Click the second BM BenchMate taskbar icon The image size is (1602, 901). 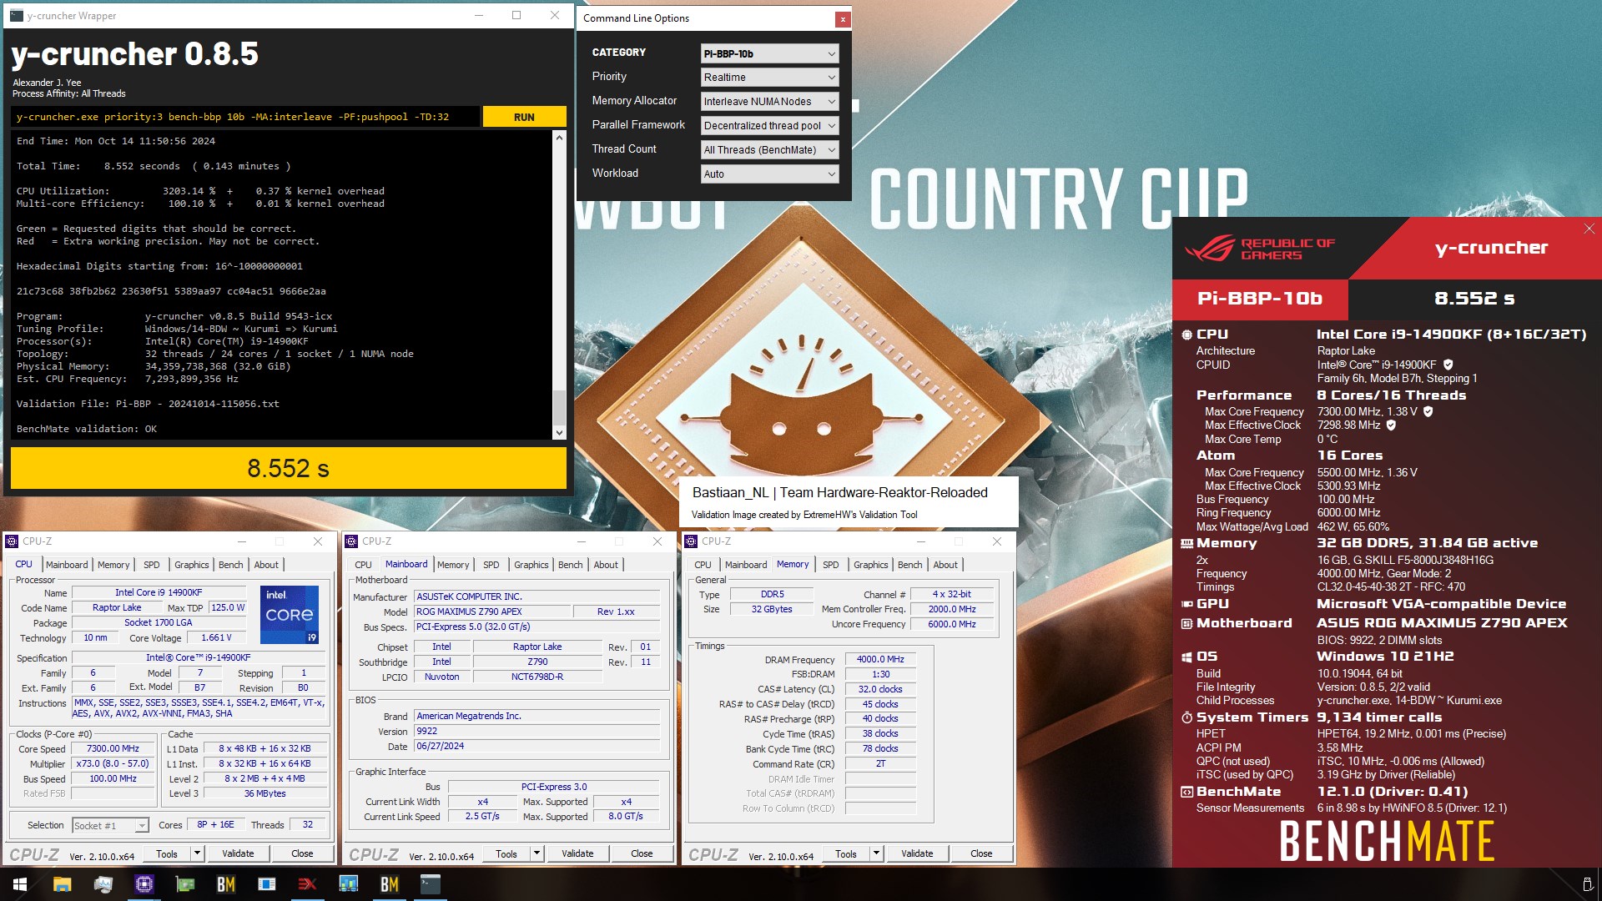point(389,884)
